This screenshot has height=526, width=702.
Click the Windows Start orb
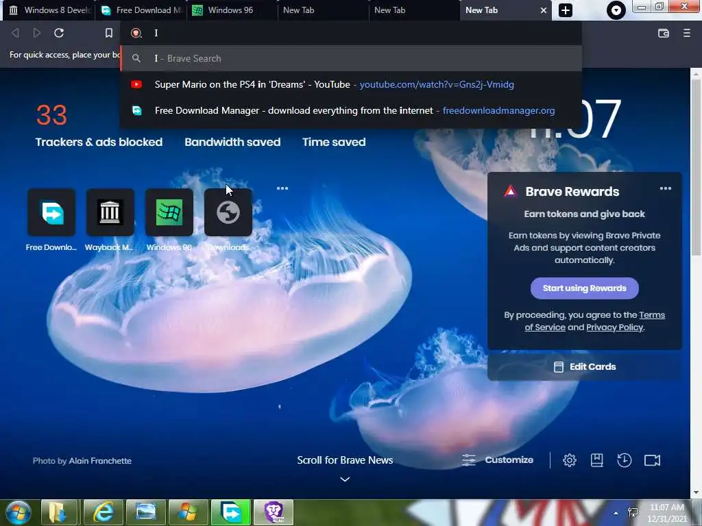click(18, 512)
